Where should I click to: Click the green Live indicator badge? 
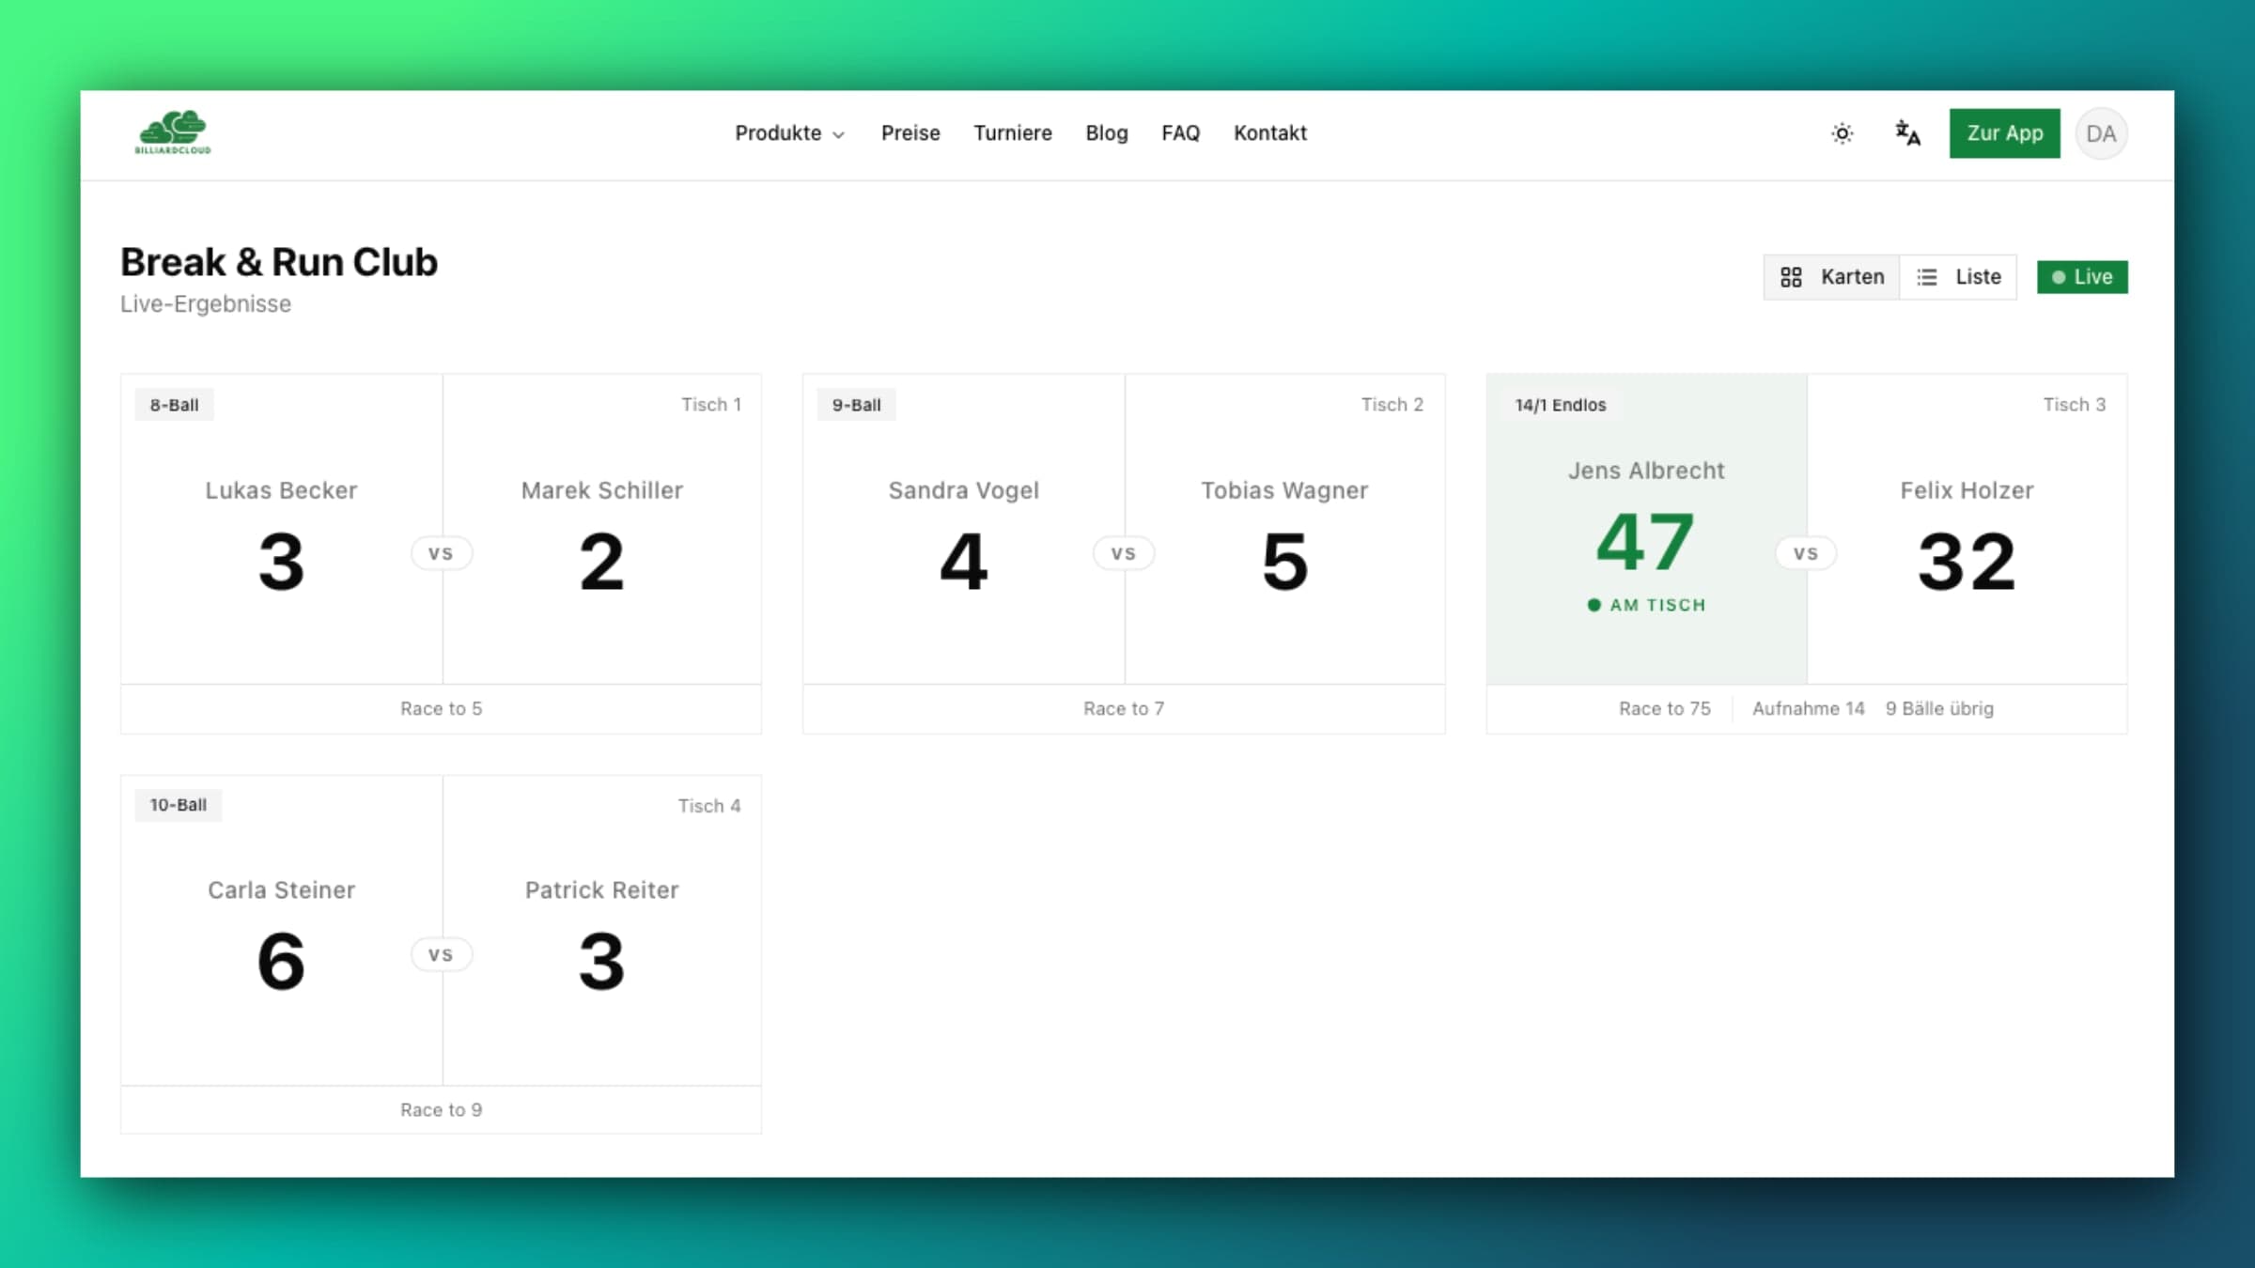point(2082,277)
